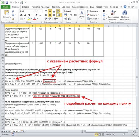Expand the Общий number format dropdown
139x137 pixels.
[76, 11]
